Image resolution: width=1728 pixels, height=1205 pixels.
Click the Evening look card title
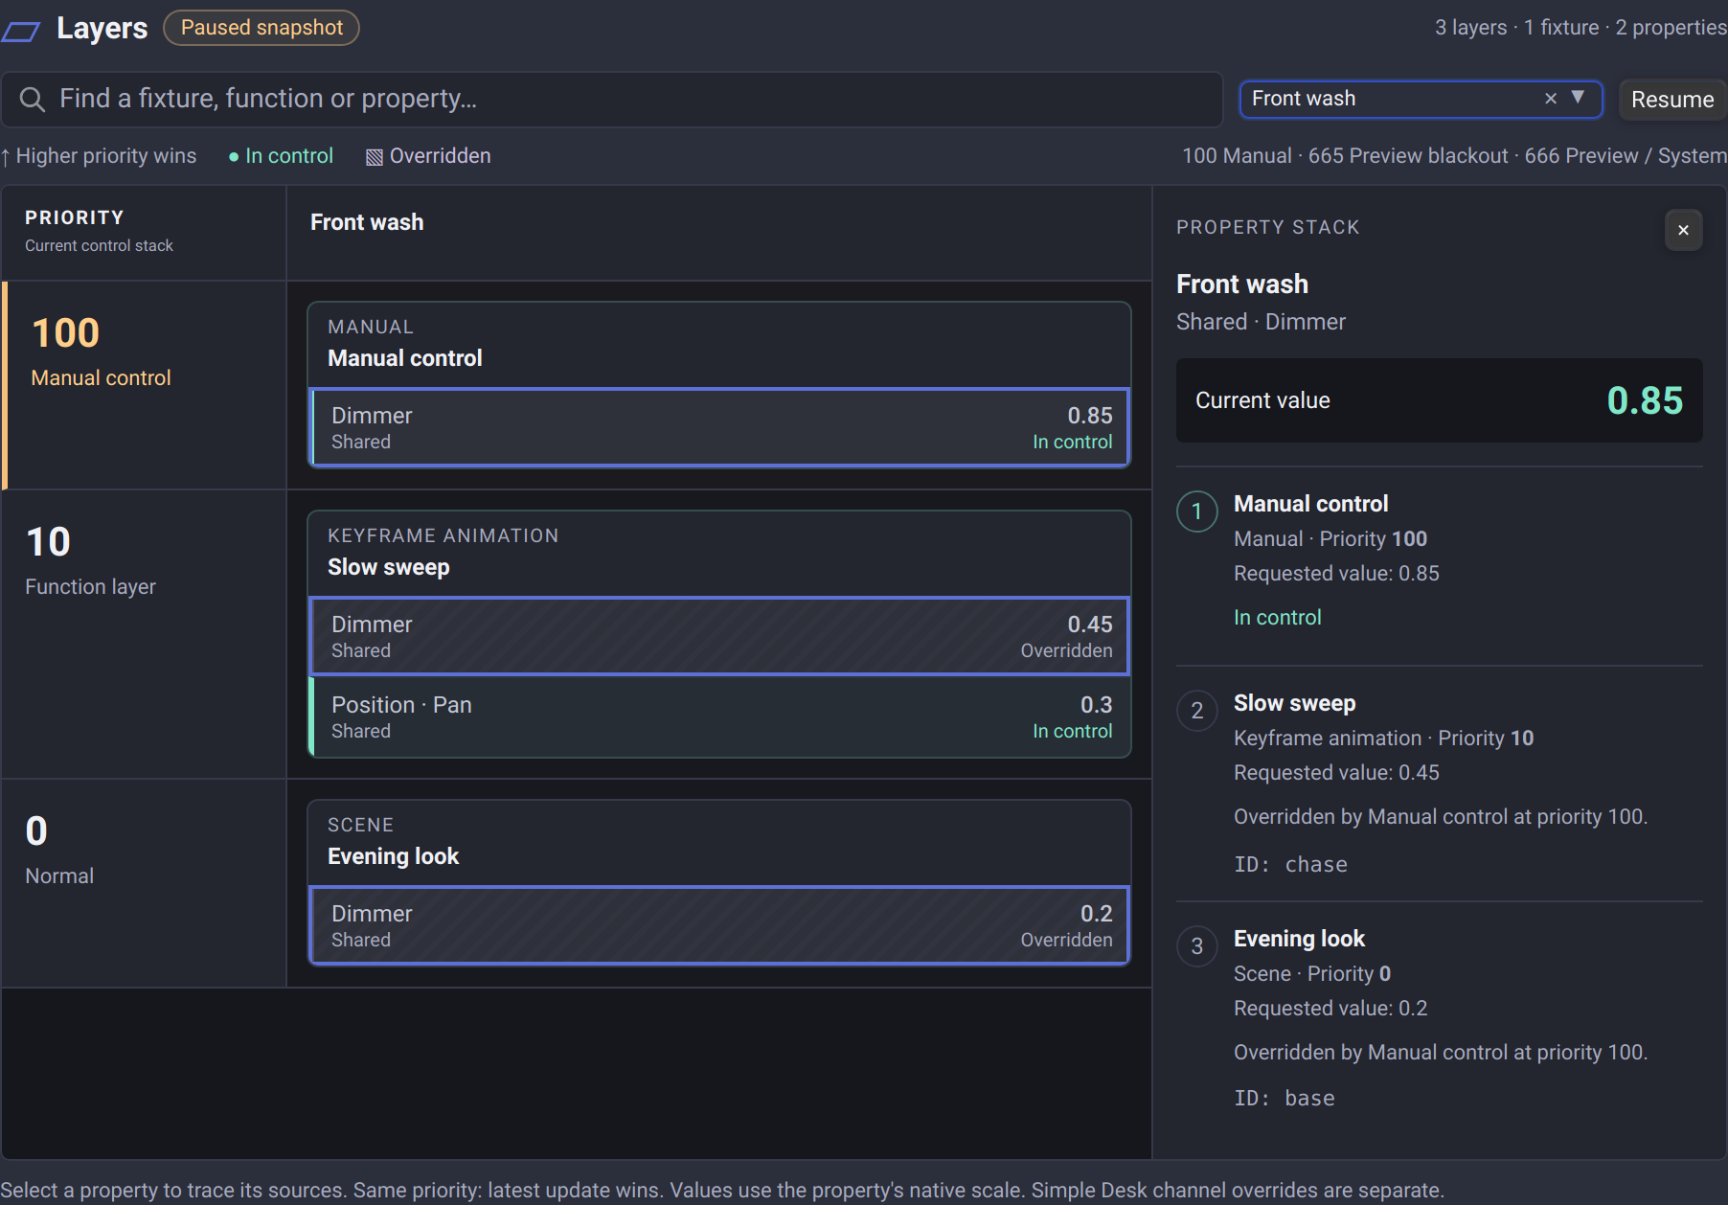pos(394,856)
